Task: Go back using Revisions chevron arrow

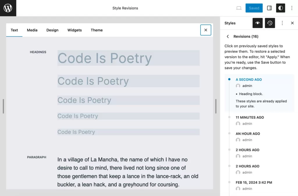Action: click(228, 36)
